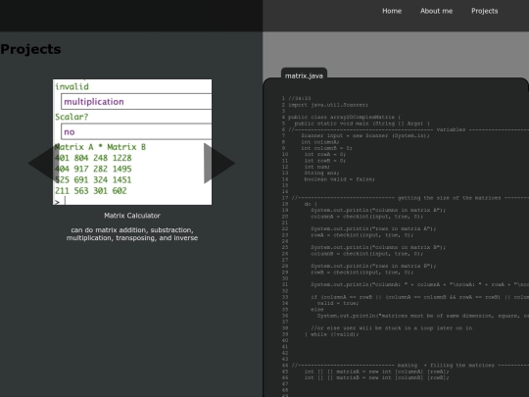Viewport: 529px width, 397px height.
Task: Click the description starting 'can do matrix addition'
Action: (132, 234)
